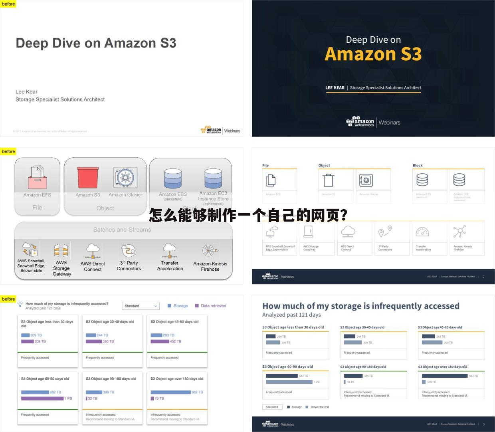Select the Amazon Glacier vault icon in before slide
Image resolution: width=495 pixels, height=432 pixels.
[x=125, y=178]
